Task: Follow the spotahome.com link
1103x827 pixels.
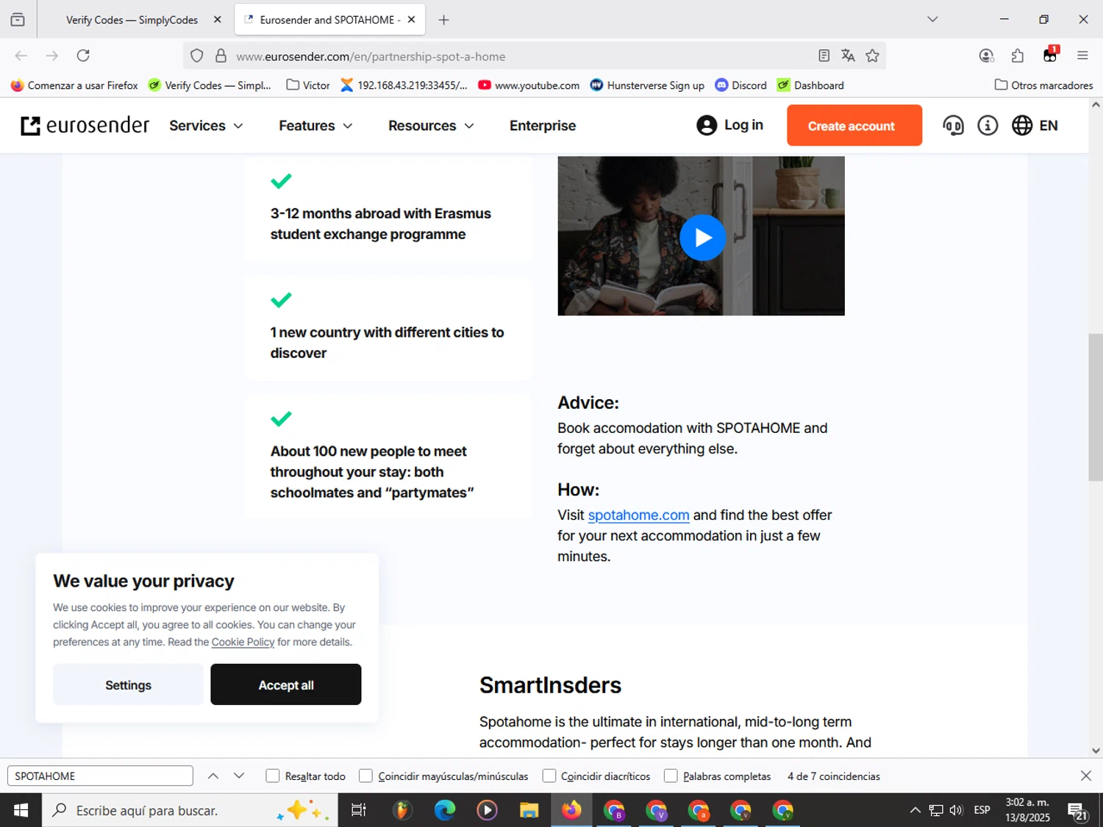Action: click(x=638, y=515)
